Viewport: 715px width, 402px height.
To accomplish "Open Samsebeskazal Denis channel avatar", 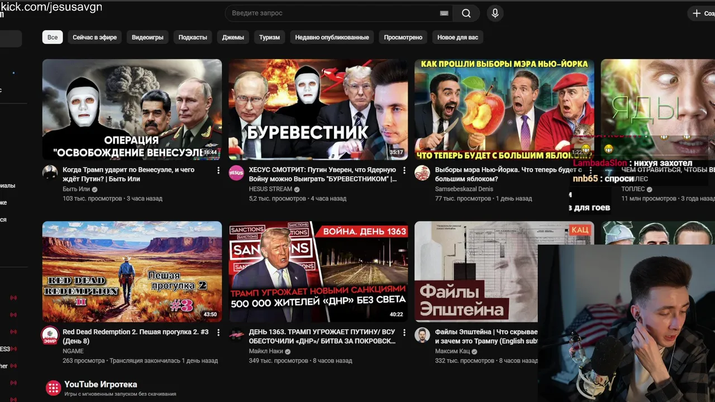I will (422, 173).
